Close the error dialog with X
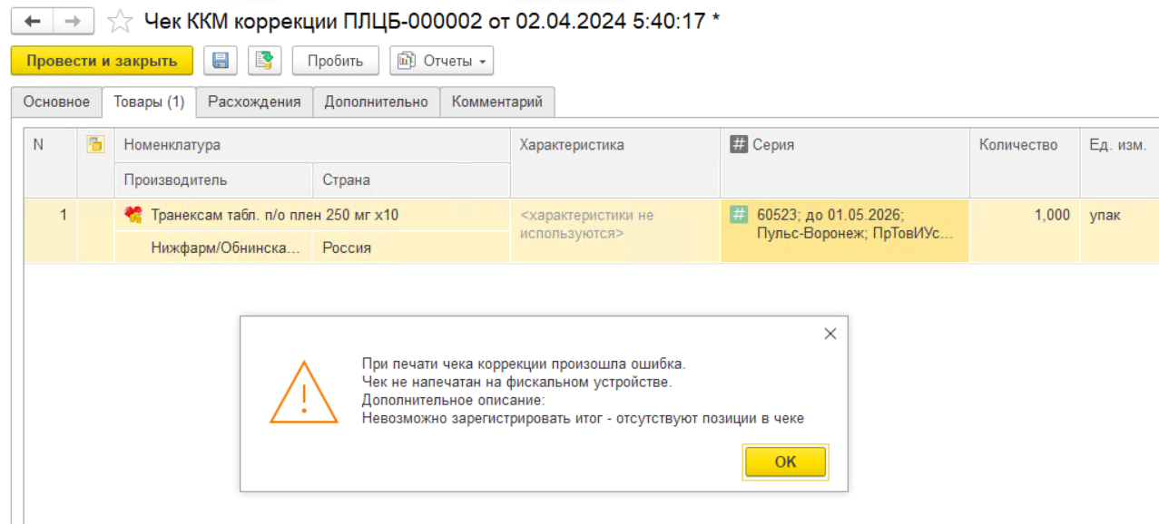This screenshot has height=524, width=1159. 830,334
